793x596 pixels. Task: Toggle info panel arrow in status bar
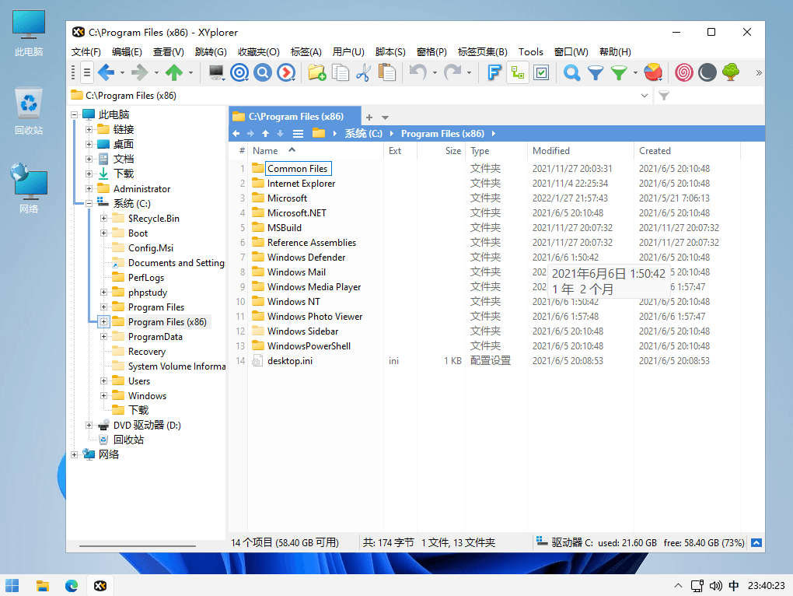756,543
